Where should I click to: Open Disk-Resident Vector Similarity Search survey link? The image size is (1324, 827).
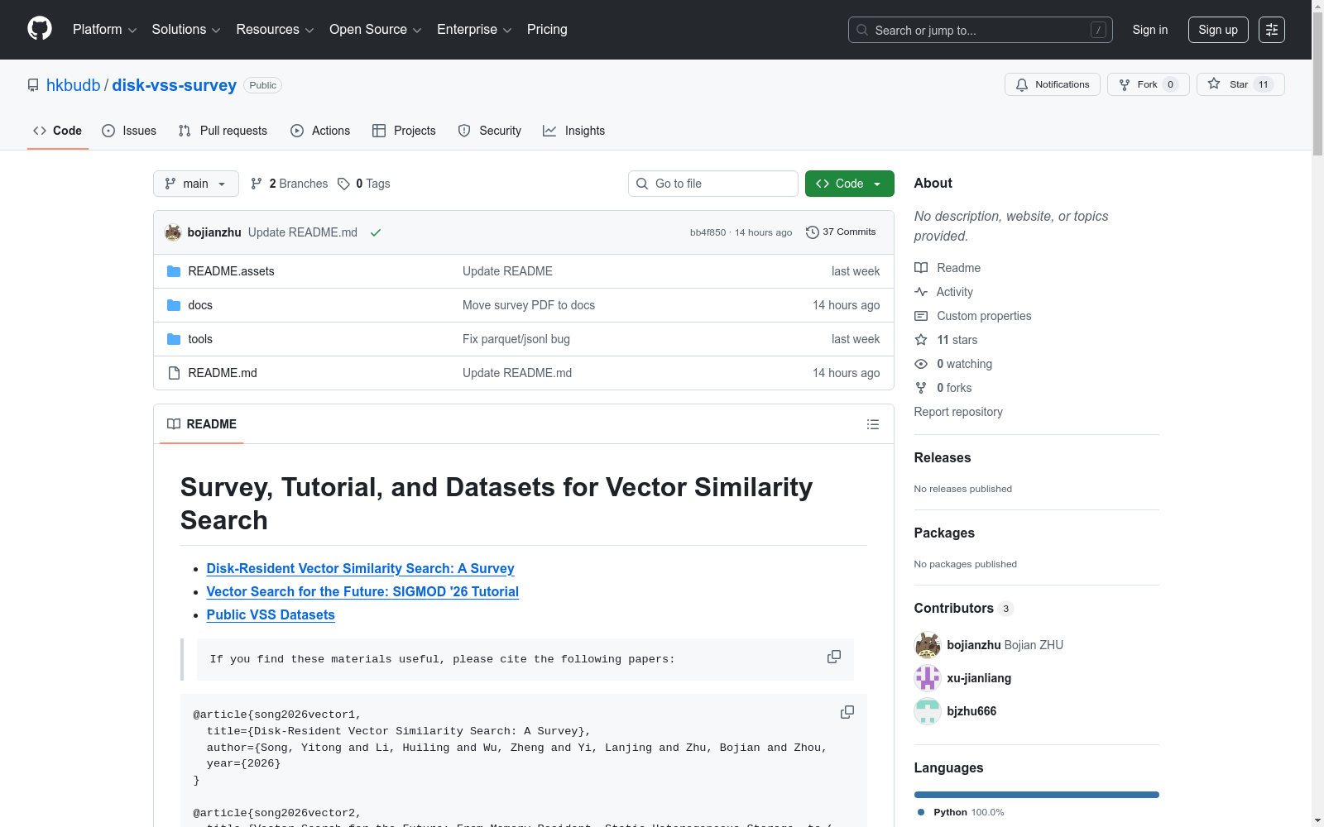point(361,569)
